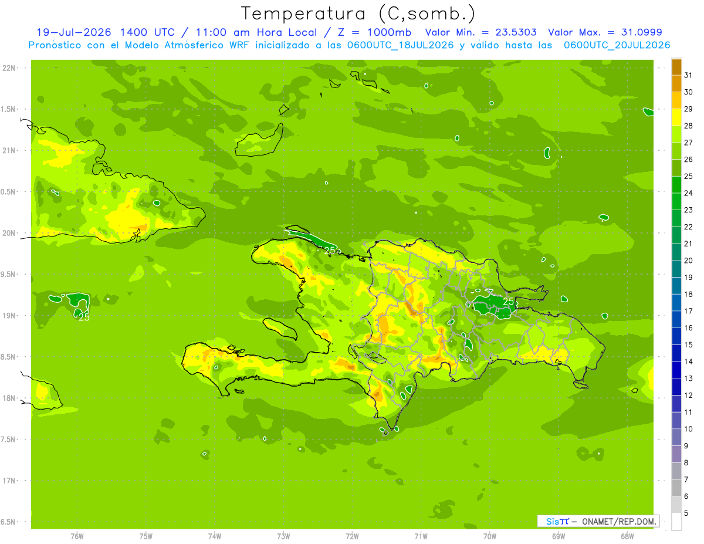This screenshot has height=544, width=704.
Task: Click the initialization time '0600UTC_18JUL2026'
Action: click(x=400, y=45)
